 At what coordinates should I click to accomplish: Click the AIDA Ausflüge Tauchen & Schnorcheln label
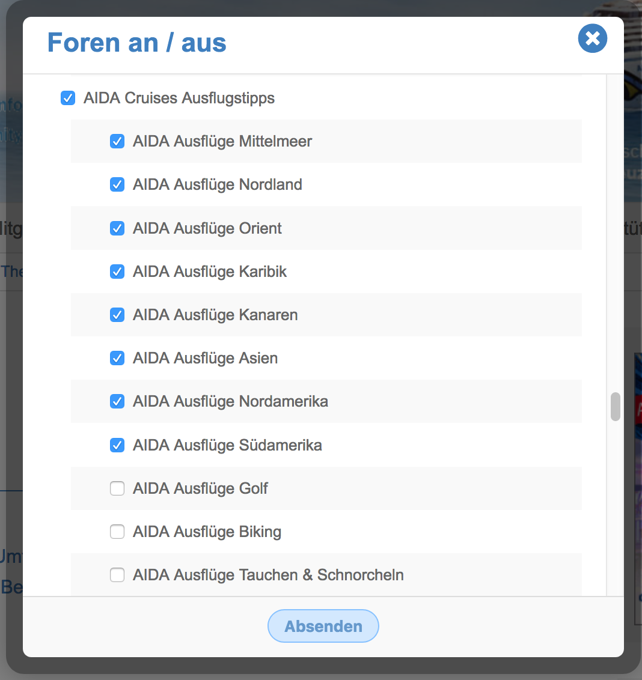pos(268,575)
